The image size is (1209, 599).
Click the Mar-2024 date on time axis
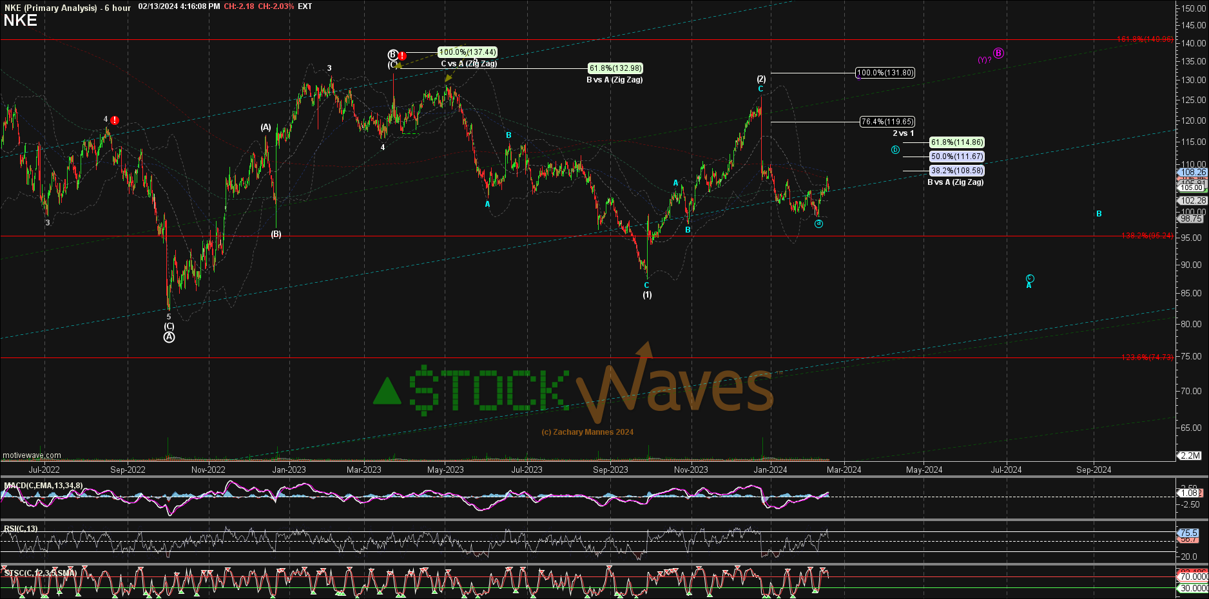pos(844,470)
